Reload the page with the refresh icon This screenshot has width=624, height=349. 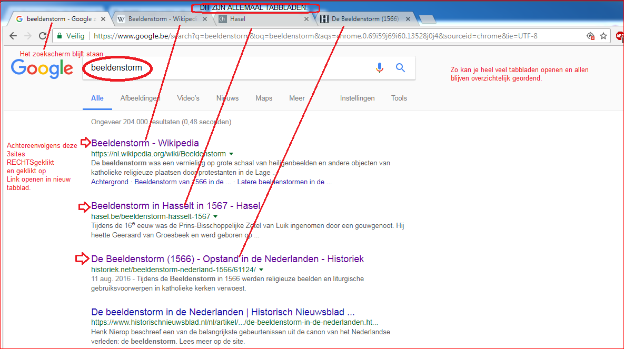coord(43,36)
